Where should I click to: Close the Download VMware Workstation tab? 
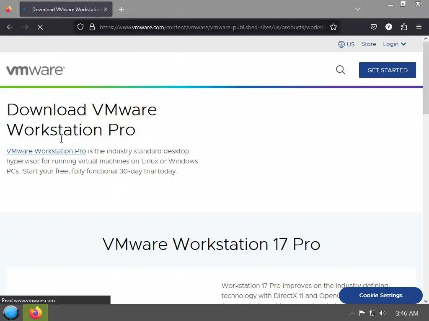[x=106, y=9]
